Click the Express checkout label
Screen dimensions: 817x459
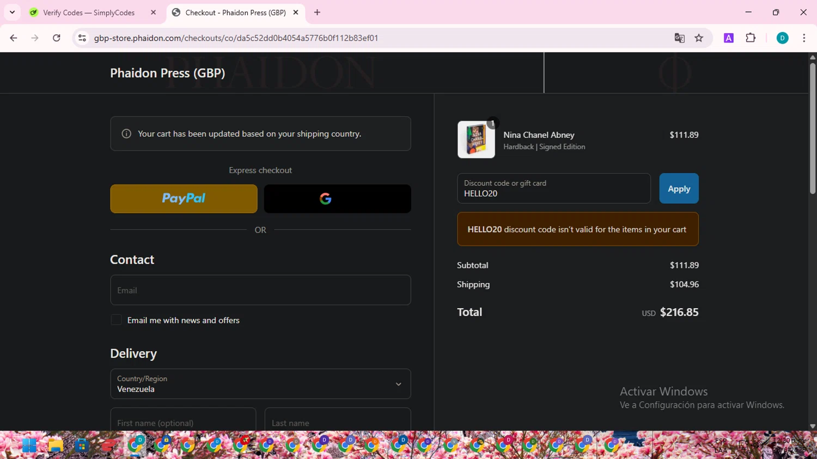pos(260,170)
